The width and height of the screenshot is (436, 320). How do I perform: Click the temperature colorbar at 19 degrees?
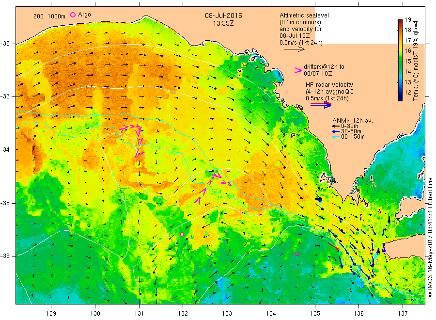point(400,21)
